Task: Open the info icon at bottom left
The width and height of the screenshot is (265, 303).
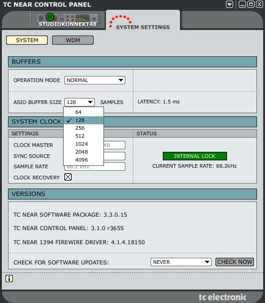Action: [9, 279]
